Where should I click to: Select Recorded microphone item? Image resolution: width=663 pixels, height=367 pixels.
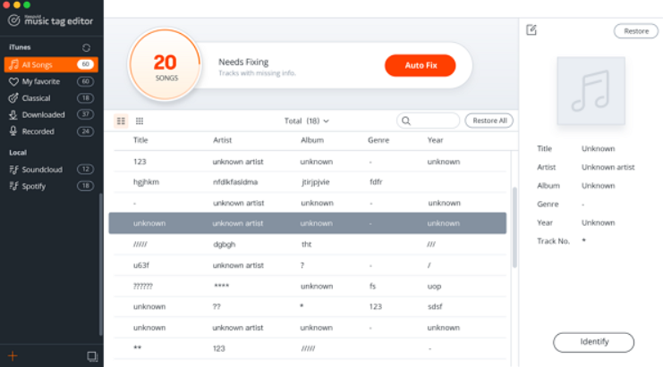coord(38,131)
